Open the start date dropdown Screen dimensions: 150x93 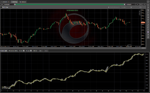pyautogui.click(x=9, y=4)
